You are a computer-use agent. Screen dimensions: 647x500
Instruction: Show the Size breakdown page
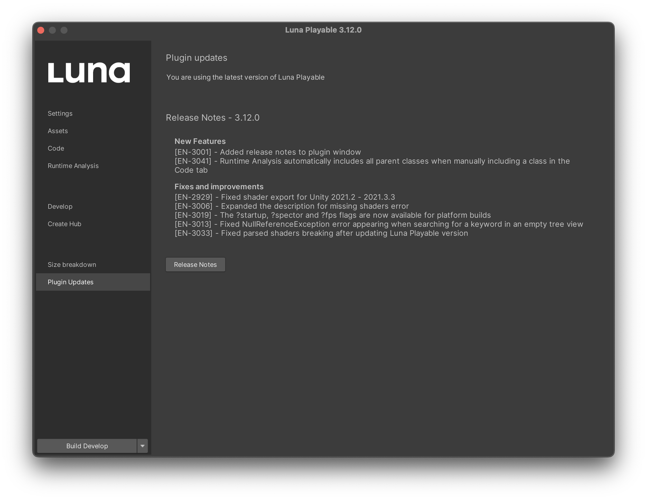93,265
